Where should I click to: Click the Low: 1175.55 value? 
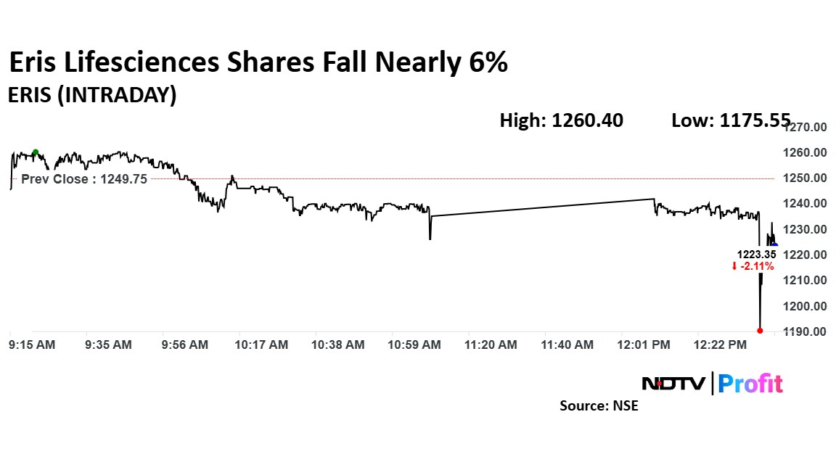tap(731, 120)
